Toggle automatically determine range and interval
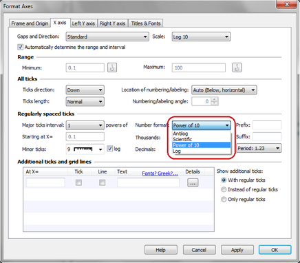Screen dimensions: 300x263 [x=20, y=47]
